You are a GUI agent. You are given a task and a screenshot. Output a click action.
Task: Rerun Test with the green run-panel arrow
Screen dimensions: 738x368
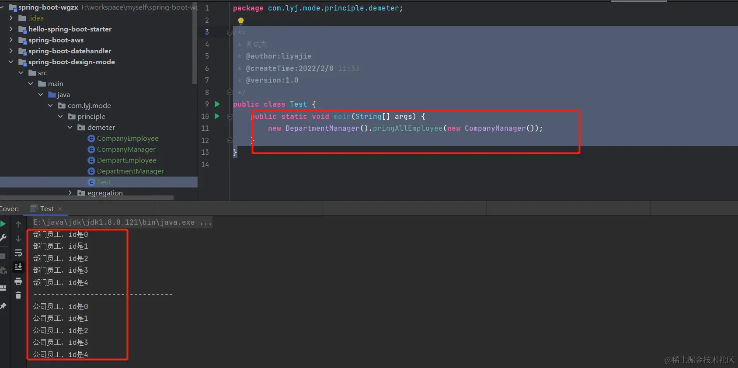[x=3, y=224]
